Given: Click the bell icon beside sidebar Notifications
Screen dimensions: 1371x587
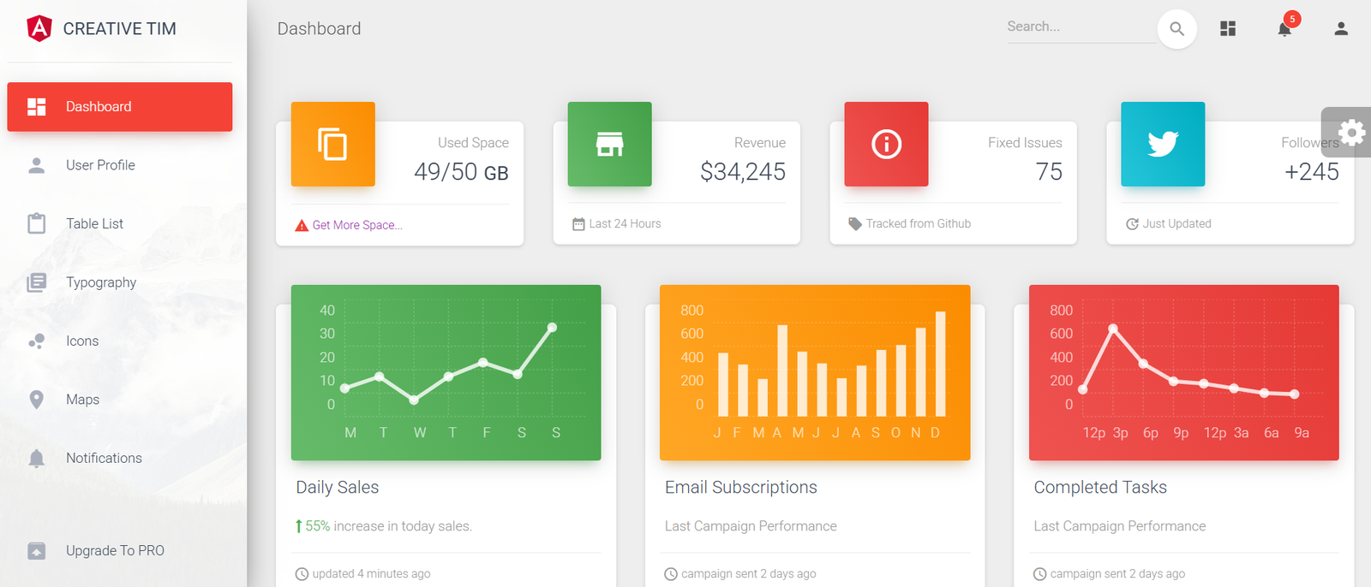Looking at the screenshot, I should coord(37,459).
